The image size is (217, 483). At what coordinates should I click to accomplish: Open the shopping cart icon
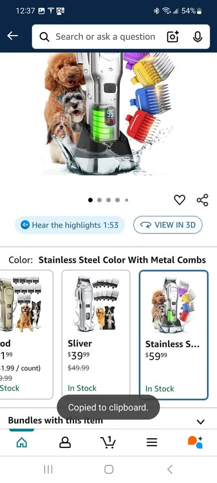tap(108, 443)
